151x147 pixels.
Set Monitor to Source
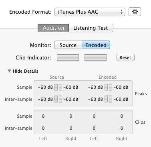[68, 45]
